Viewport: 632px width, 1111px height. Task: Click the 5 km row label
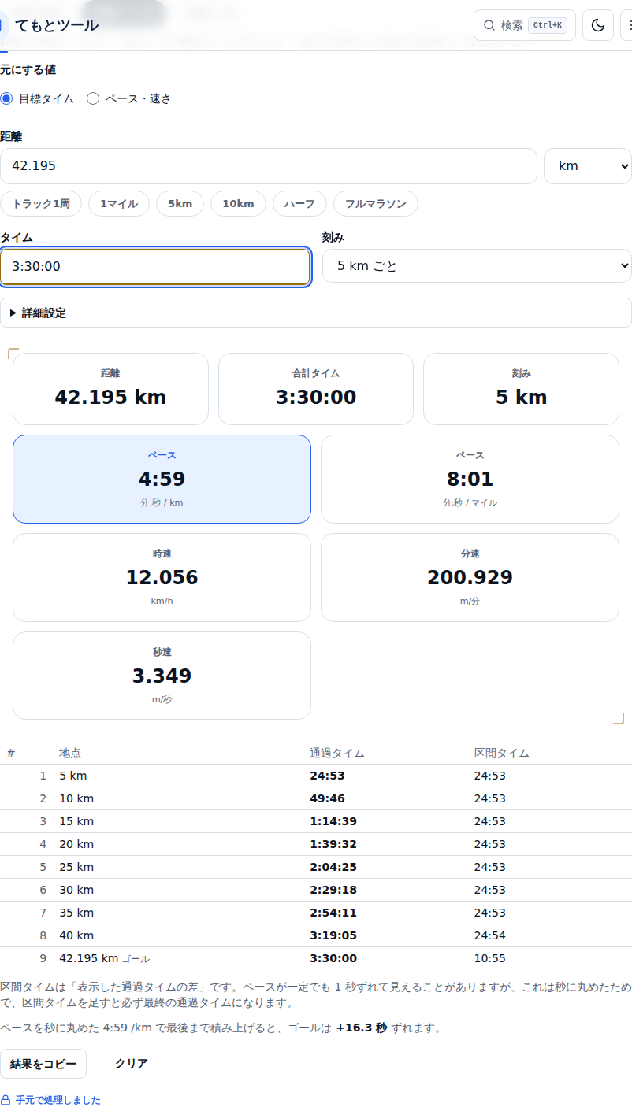(x=72, y=776)
